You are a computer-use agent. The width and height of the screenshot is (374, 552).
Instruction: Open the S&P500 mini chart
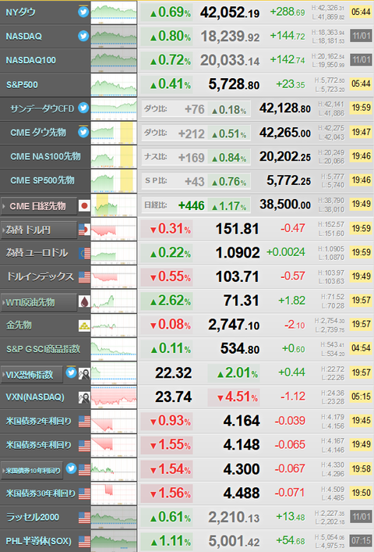(x=114, y=84)
